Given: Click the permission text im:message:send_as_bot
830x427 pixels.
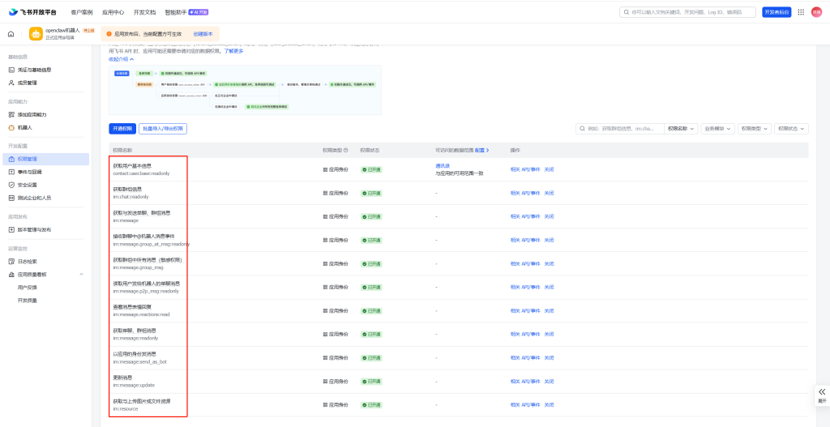Looking at the screenshot, I should point(140,362).
